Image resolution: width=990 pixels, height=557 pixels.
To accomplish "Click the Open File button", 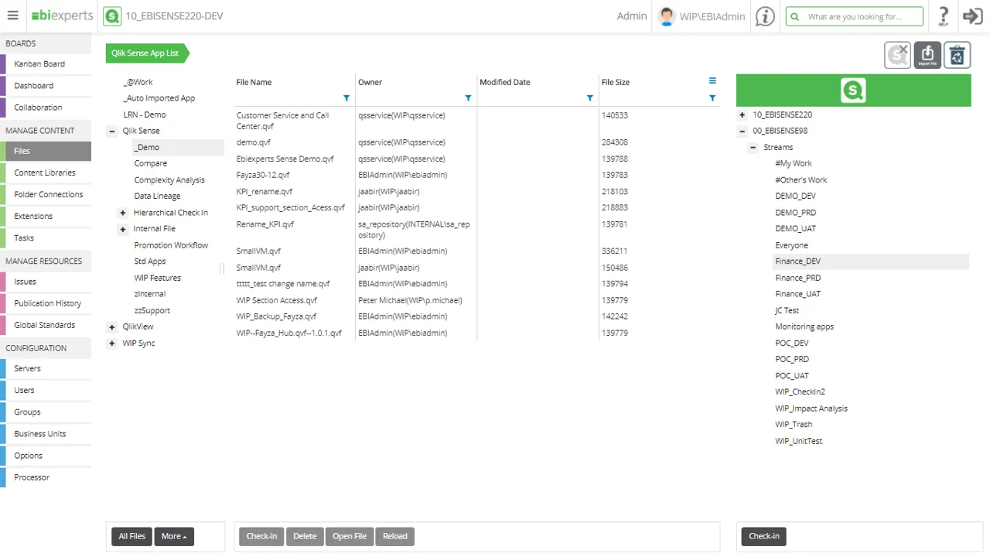I will (350, 536).
